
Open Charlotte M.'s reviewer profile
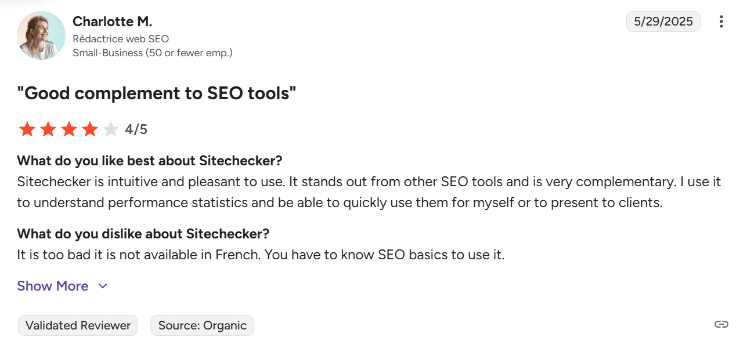click(112, 21)
